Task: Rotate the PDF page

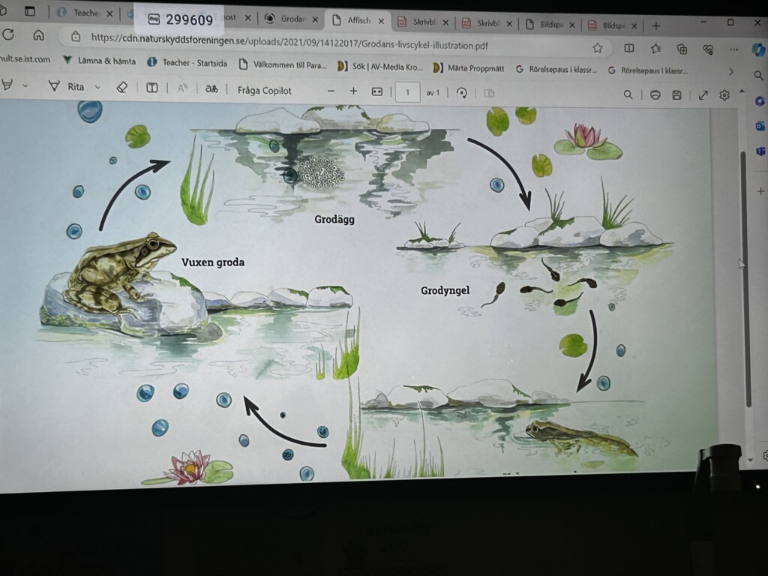Action: point(461,92)
